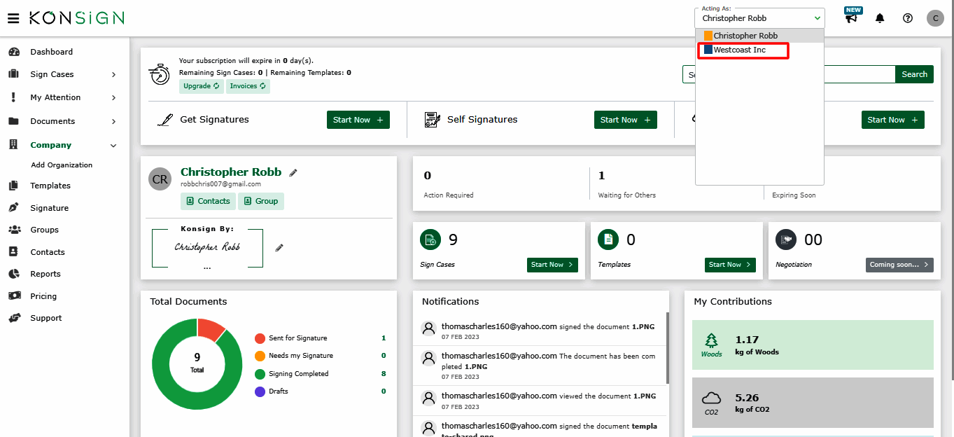Screen dimensions: 954x437
Task: Open the announcements megaphone icon
Action: [x=852, y=18]
